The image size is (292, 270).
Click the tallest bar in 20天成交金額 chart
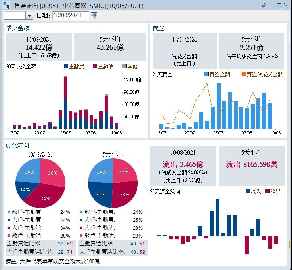pyautogui.click(x=66, y=103)
